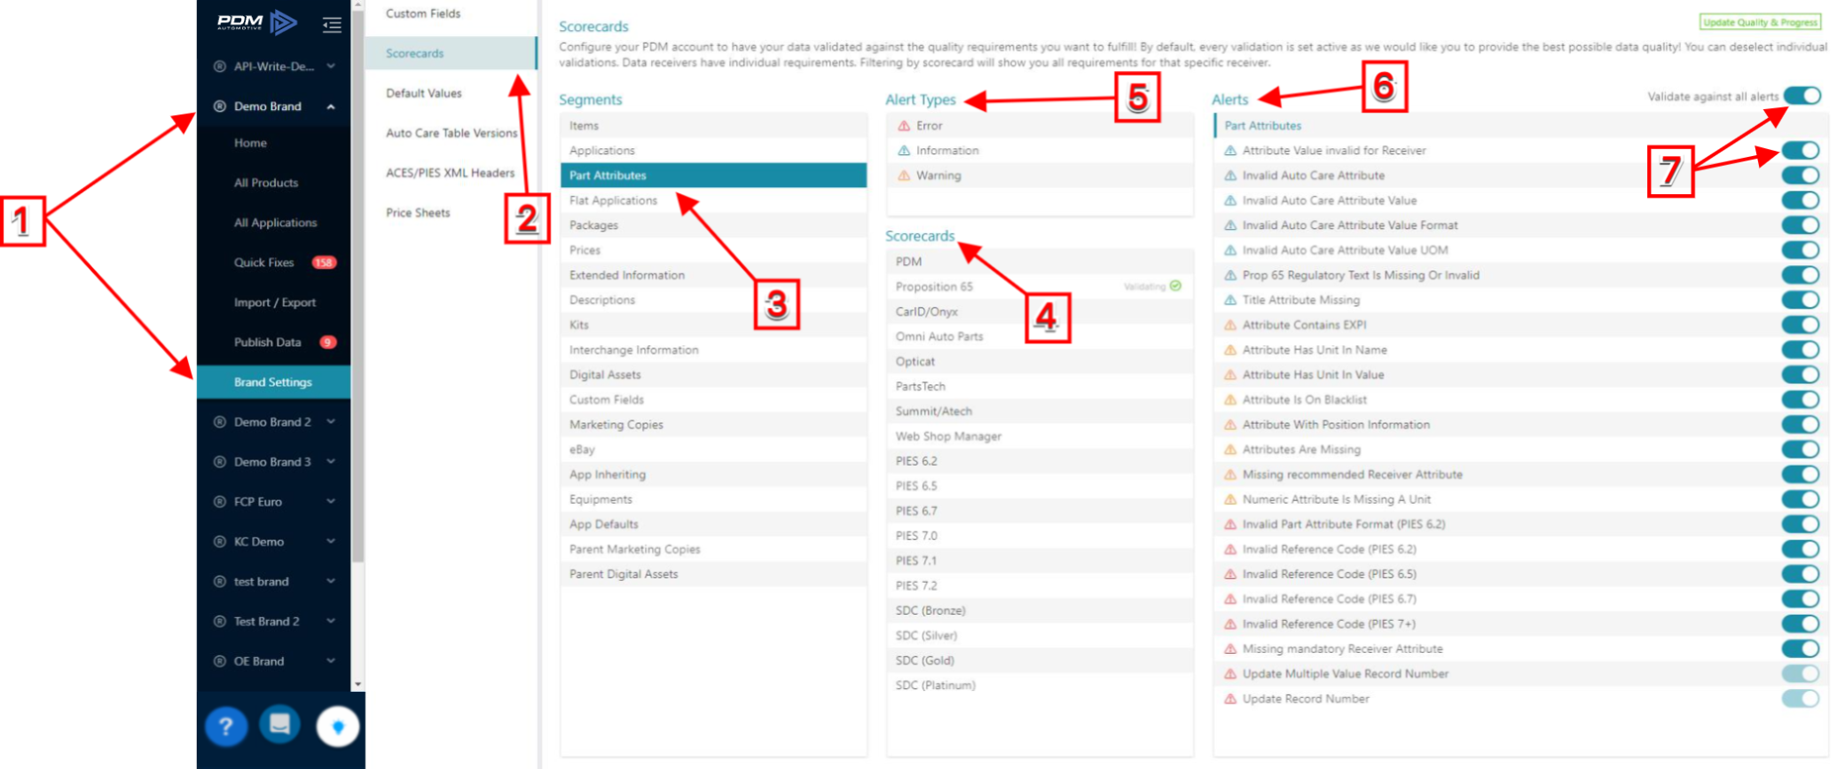Image resolution: width=1845 pixels, height=769 pixels.
Task: Click warning icon beside Numeric Attribute Is Missing A Unit
Action: 1230,499
